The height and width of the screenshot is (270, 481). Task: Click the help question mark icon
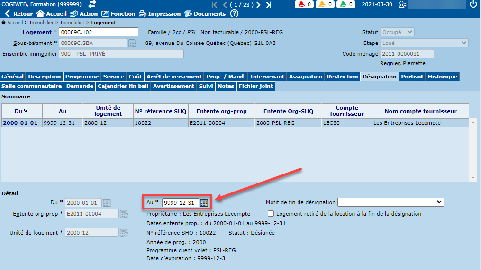[234, 14]
